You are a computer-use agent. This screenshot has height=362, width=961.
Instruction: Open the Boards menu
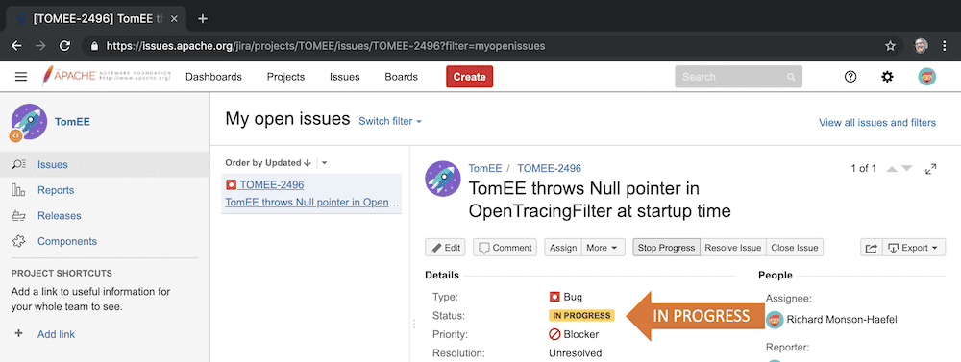[401, 77]
